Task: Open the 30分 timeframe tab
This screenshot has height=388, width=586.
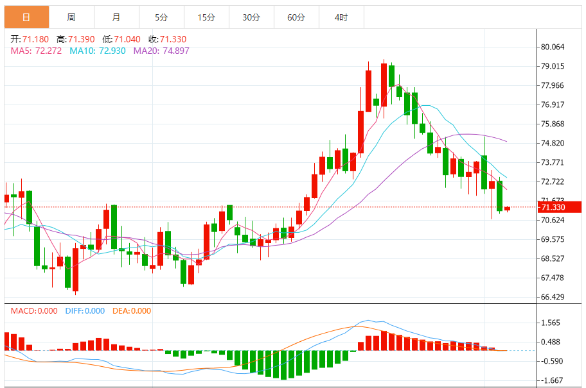Action: [251, 17]
